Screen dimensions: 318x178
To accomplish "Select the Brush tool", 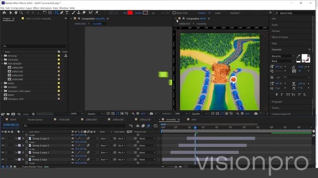I will tap(74, 13).
